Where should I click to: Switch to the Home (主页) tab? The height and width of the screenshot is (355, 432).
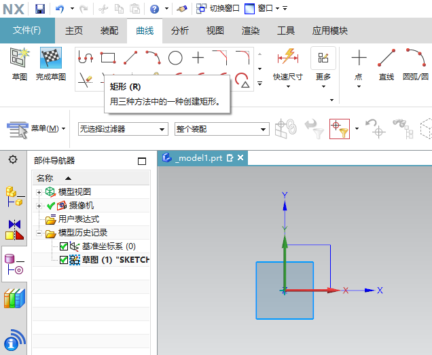point(74,31)
